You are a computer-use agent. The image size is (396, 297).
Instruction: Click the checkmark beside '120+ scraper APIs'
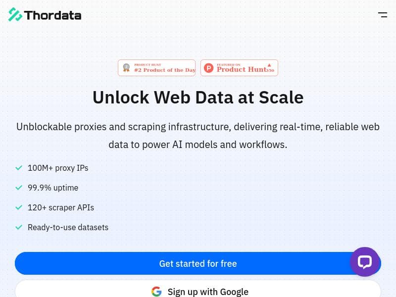tap(19, 207)
